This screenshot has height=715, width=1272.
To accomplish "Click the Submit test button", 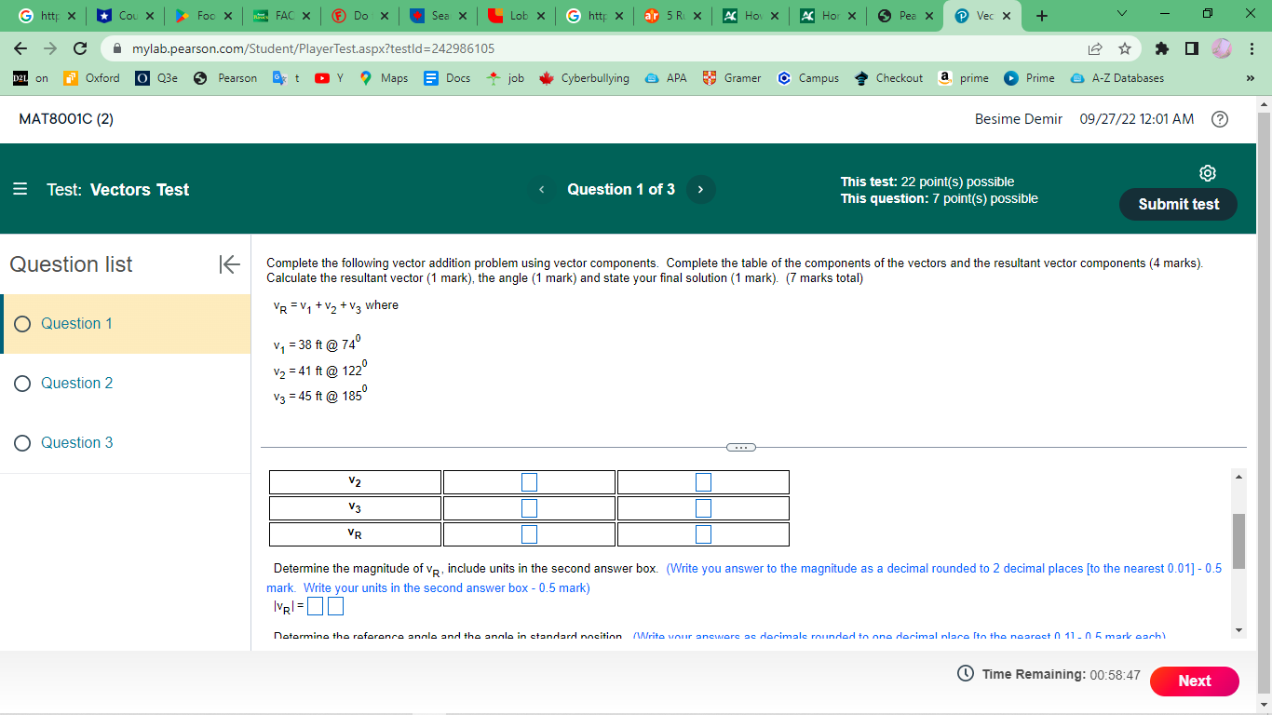I will pos(1177,204).
